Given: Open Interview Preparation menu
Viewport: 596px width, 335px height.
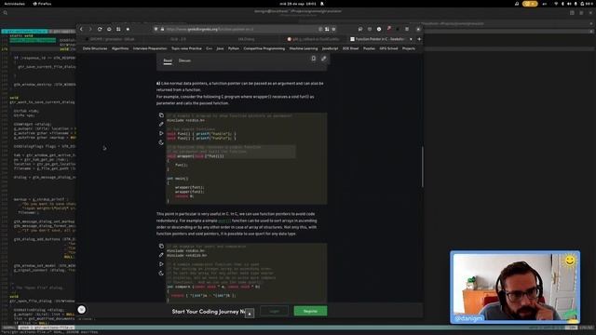Looking at the screenshot, I should pos(150,48).
